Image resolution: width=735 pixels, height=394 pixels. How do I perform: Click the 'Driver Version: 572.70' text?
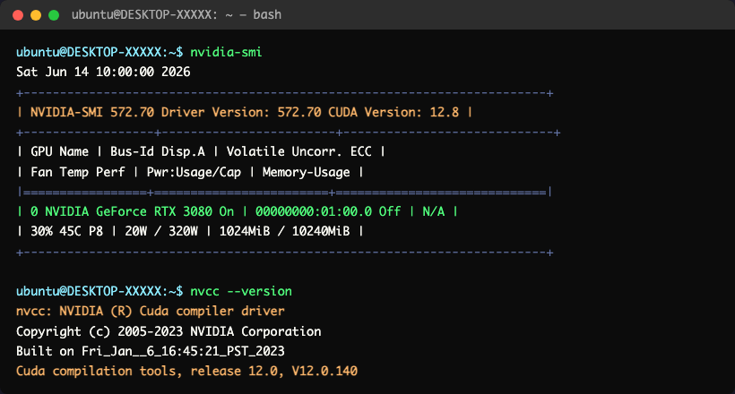[x=241, y=113]
